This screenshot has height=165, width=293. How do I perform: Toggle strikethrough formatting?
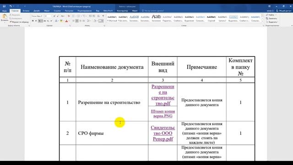pos(45,21)
